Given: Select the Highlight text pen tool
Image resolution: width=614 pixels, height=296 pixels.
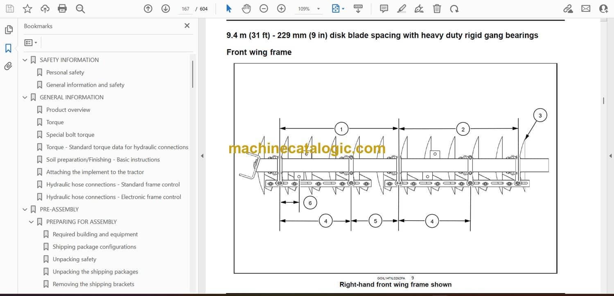Looking at the screenshot, I should (402, 9).
